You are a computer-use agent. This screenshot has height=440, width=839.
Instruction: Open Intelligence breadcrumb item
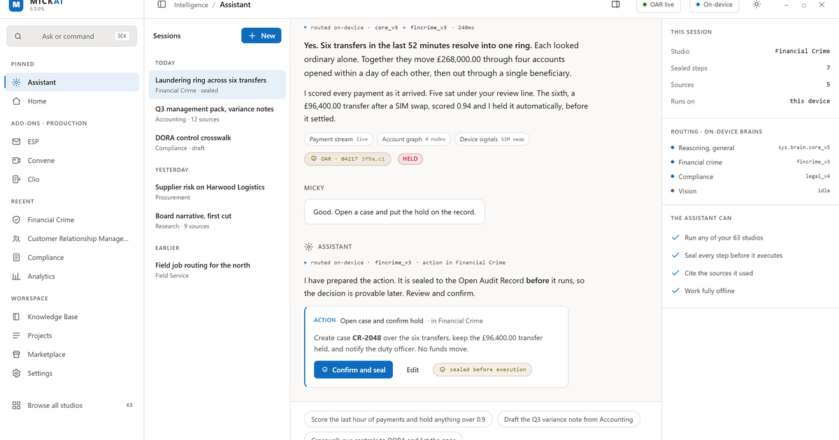pos(191,5)
